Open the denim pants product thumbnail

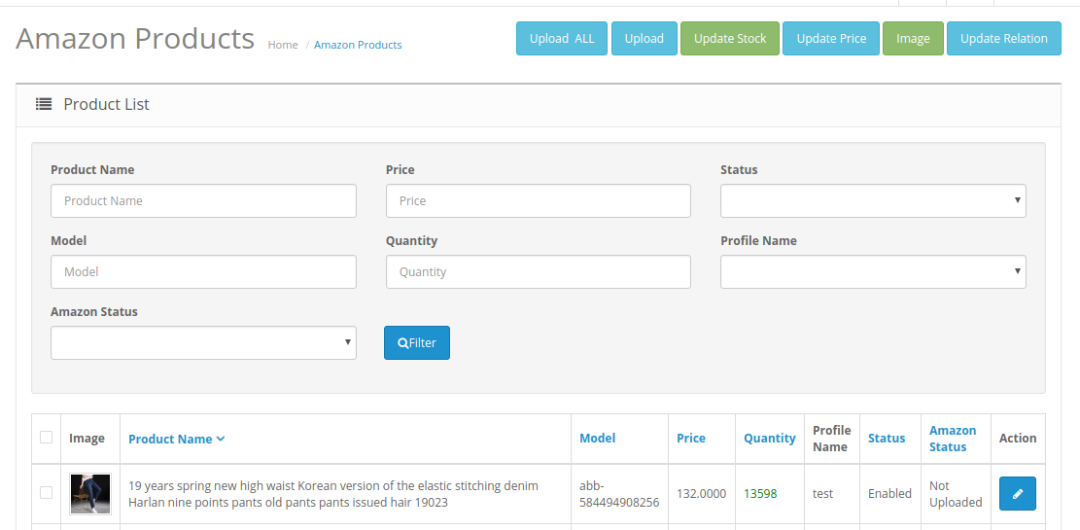(90, 494)
